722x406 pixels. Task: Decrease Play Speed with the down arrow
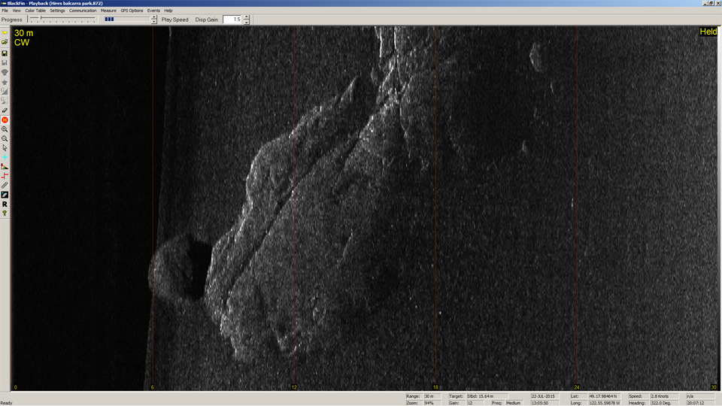154,22
